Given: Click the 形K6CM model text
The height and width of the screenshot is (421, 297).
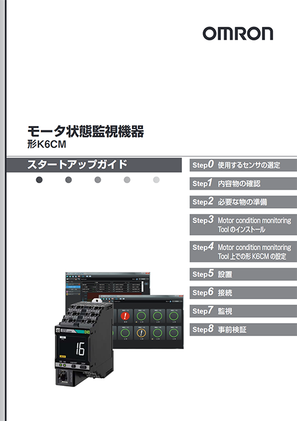Looking at the screenshot, I should click(47, 144).
